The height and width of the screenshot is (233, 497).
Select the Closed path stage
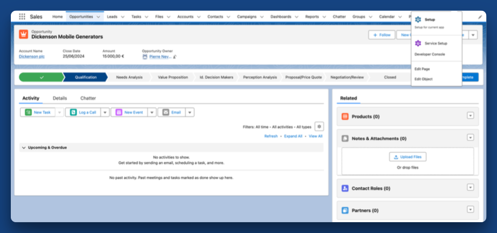tap(390, 77)
